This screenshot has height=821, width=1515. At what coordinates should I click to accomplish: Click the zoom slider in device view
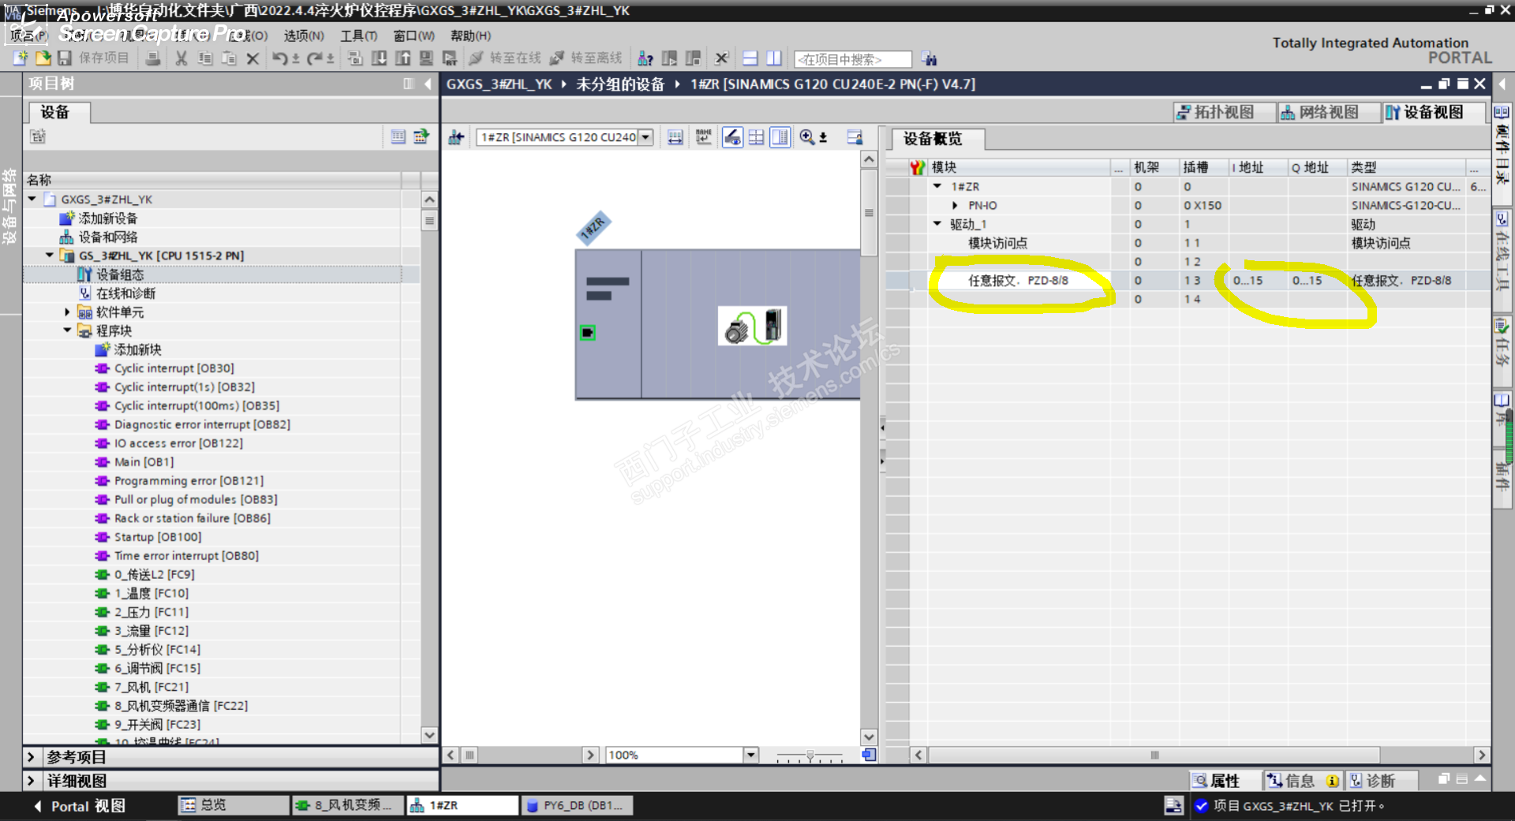[810, 756]
